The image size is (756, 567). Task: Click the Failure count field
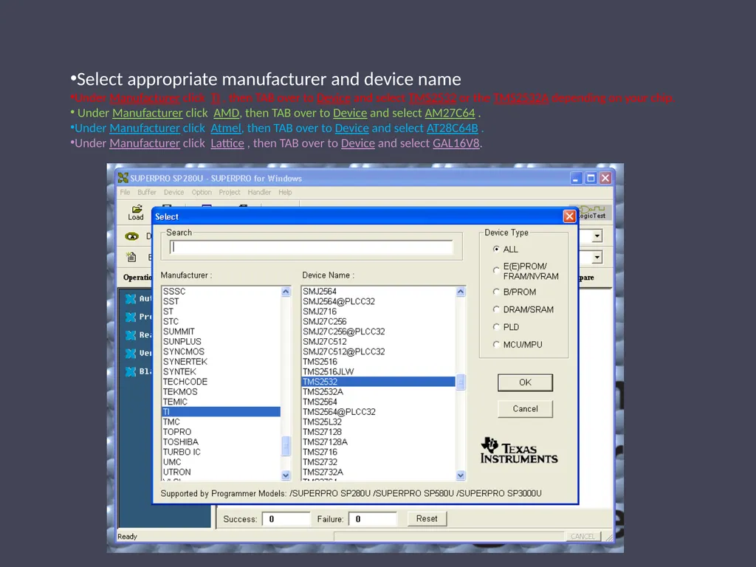pyautogui.click(x=373, y=519)
